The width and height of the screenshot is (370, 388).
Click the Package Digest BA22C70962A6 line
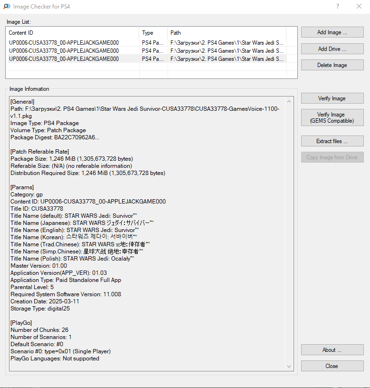click(x=55, y=137)
